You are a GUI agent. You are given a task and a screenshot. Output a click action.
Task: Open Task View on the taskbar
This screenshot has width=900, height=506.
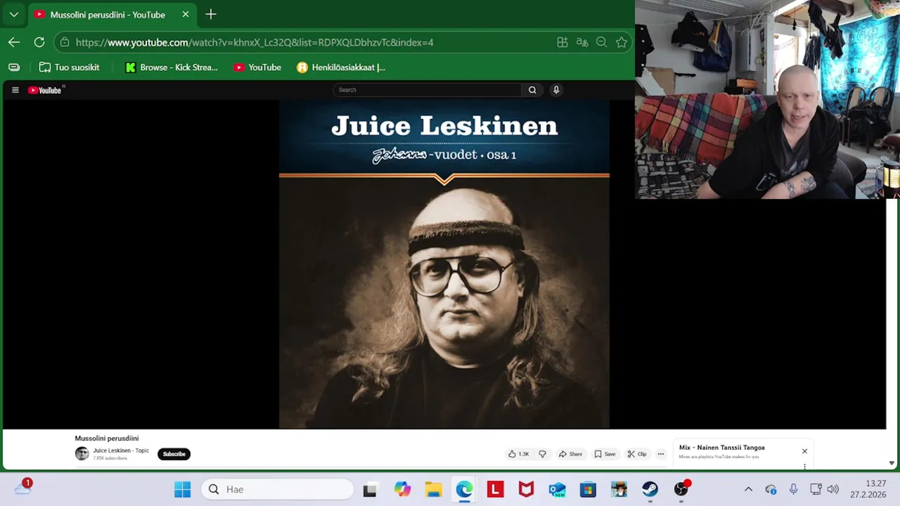tap(370, 489)
